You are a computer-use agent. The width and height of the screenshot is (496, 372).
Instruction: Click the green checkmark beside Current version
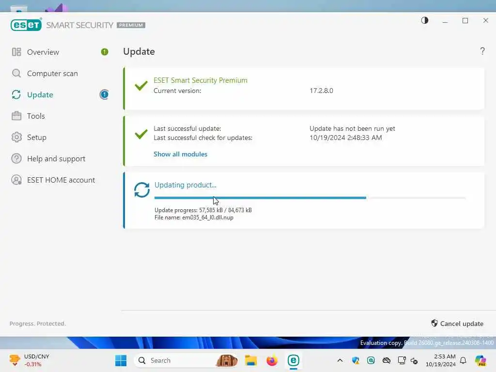(141, 85)
